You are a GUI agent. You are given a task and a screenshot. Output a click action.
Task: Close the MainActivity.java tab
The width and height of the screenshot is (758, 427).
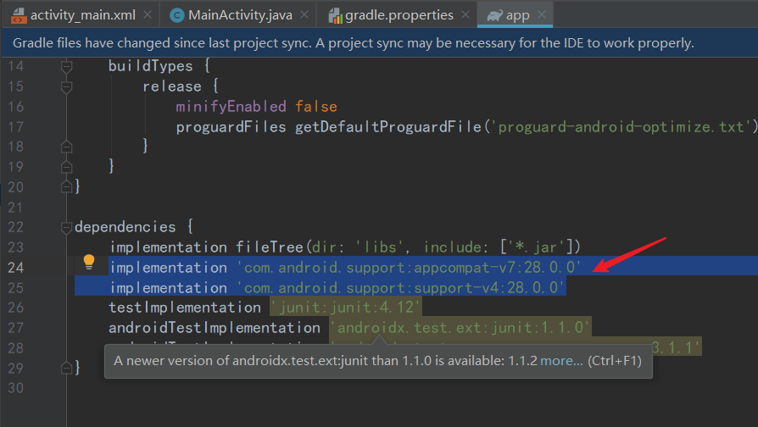pyautogui.click(x=304, y=15)
